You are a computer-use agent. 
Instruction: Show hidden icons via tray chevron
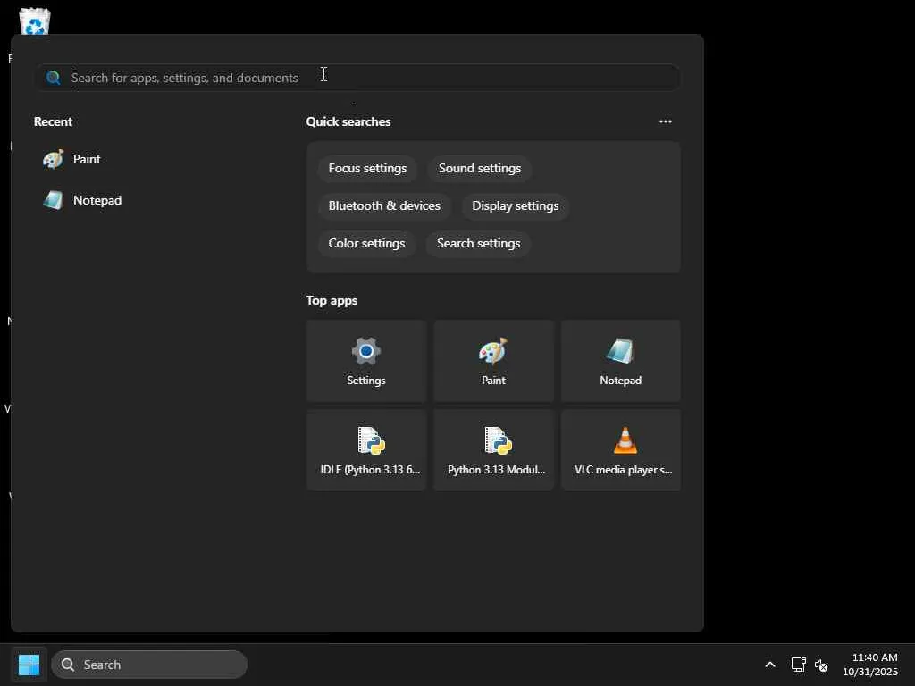770,665
